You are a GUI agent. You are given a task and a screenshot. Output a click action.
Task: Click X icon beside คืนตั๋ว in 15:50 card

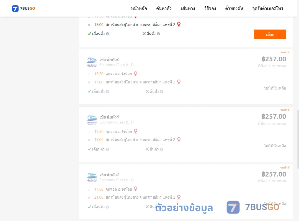(147, 149)
